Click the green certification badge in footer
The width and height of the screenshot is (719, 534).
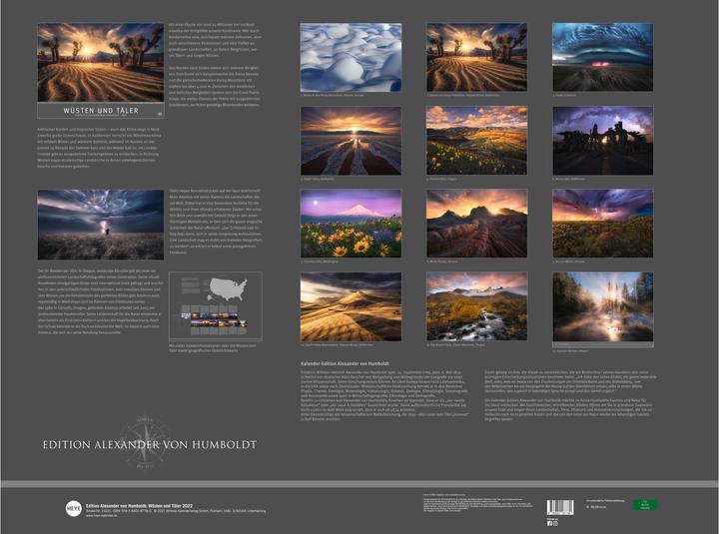645,505
